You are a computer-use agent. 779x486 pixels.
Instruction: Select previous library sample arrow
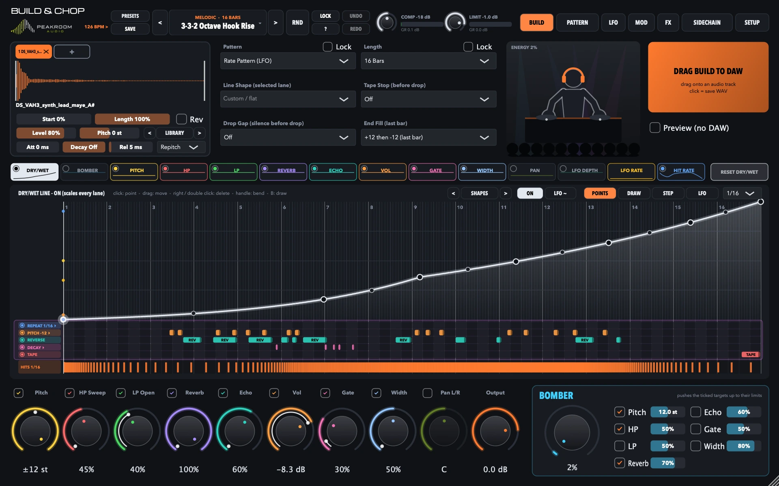coord(150,133)
